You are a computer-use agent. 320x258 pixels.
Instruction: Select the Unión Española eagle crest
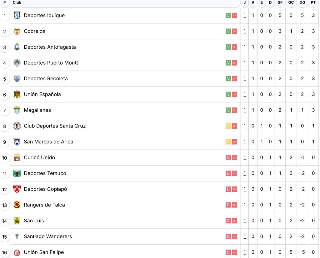tap(17, 94)
